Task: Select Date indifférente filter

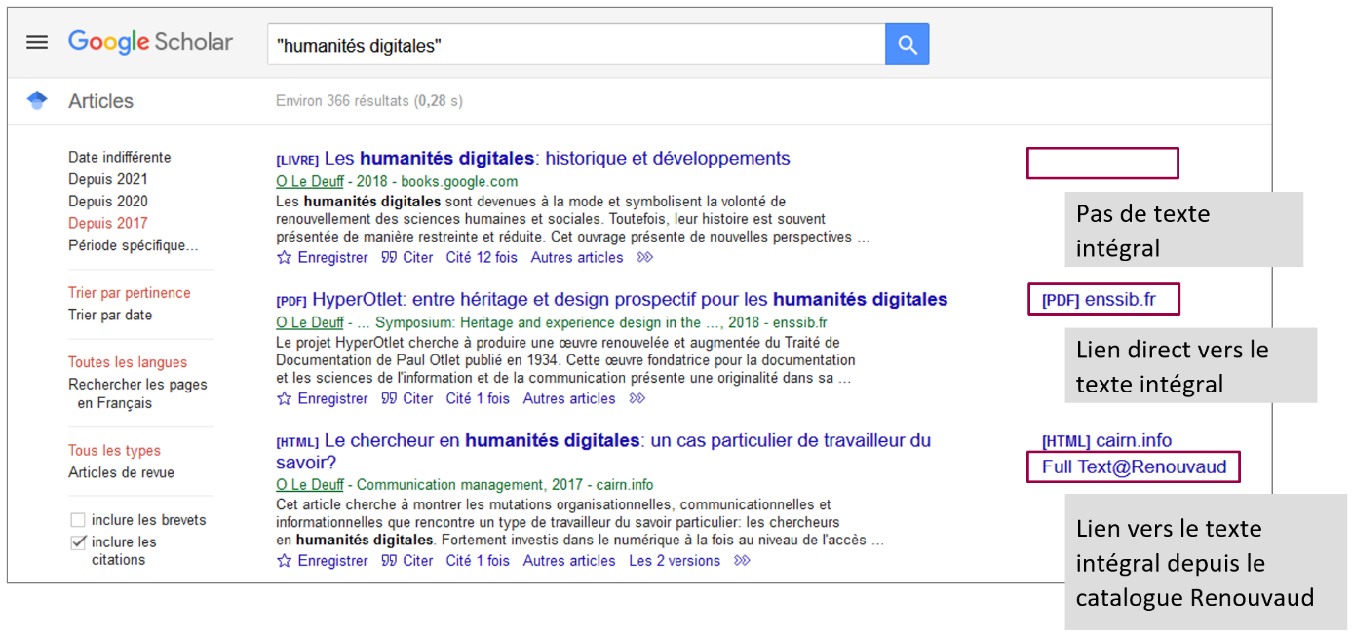Action: [119, 157]
